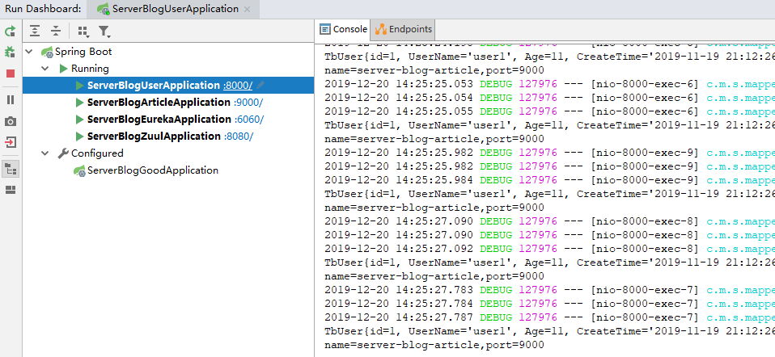
Task: Open the Filter funnel dropdown
Action: coord(104,31)
